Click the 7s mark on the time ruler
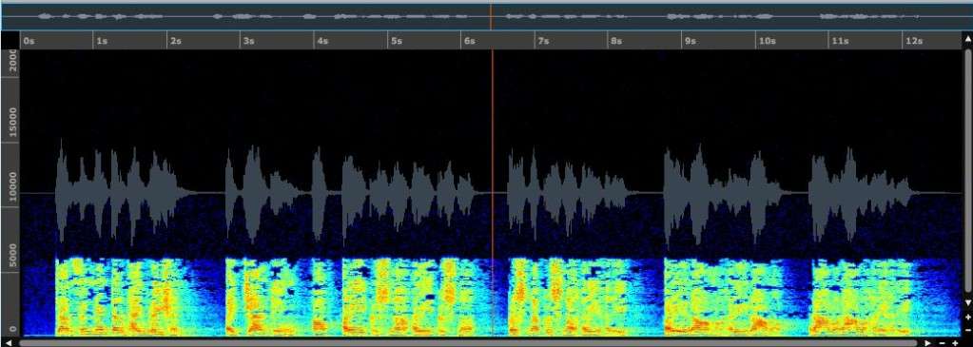Screen dimensions: 973x347 tap(543, 41)
